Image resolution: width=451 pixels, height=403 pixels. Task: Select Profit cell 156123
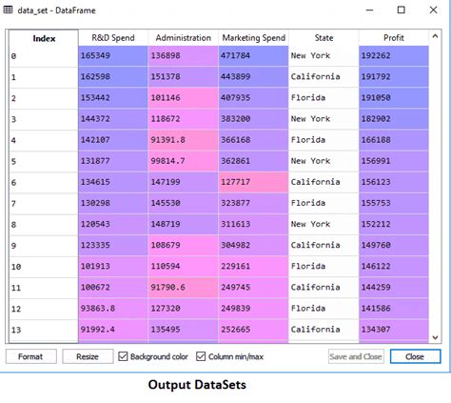[x=394, y=182]
